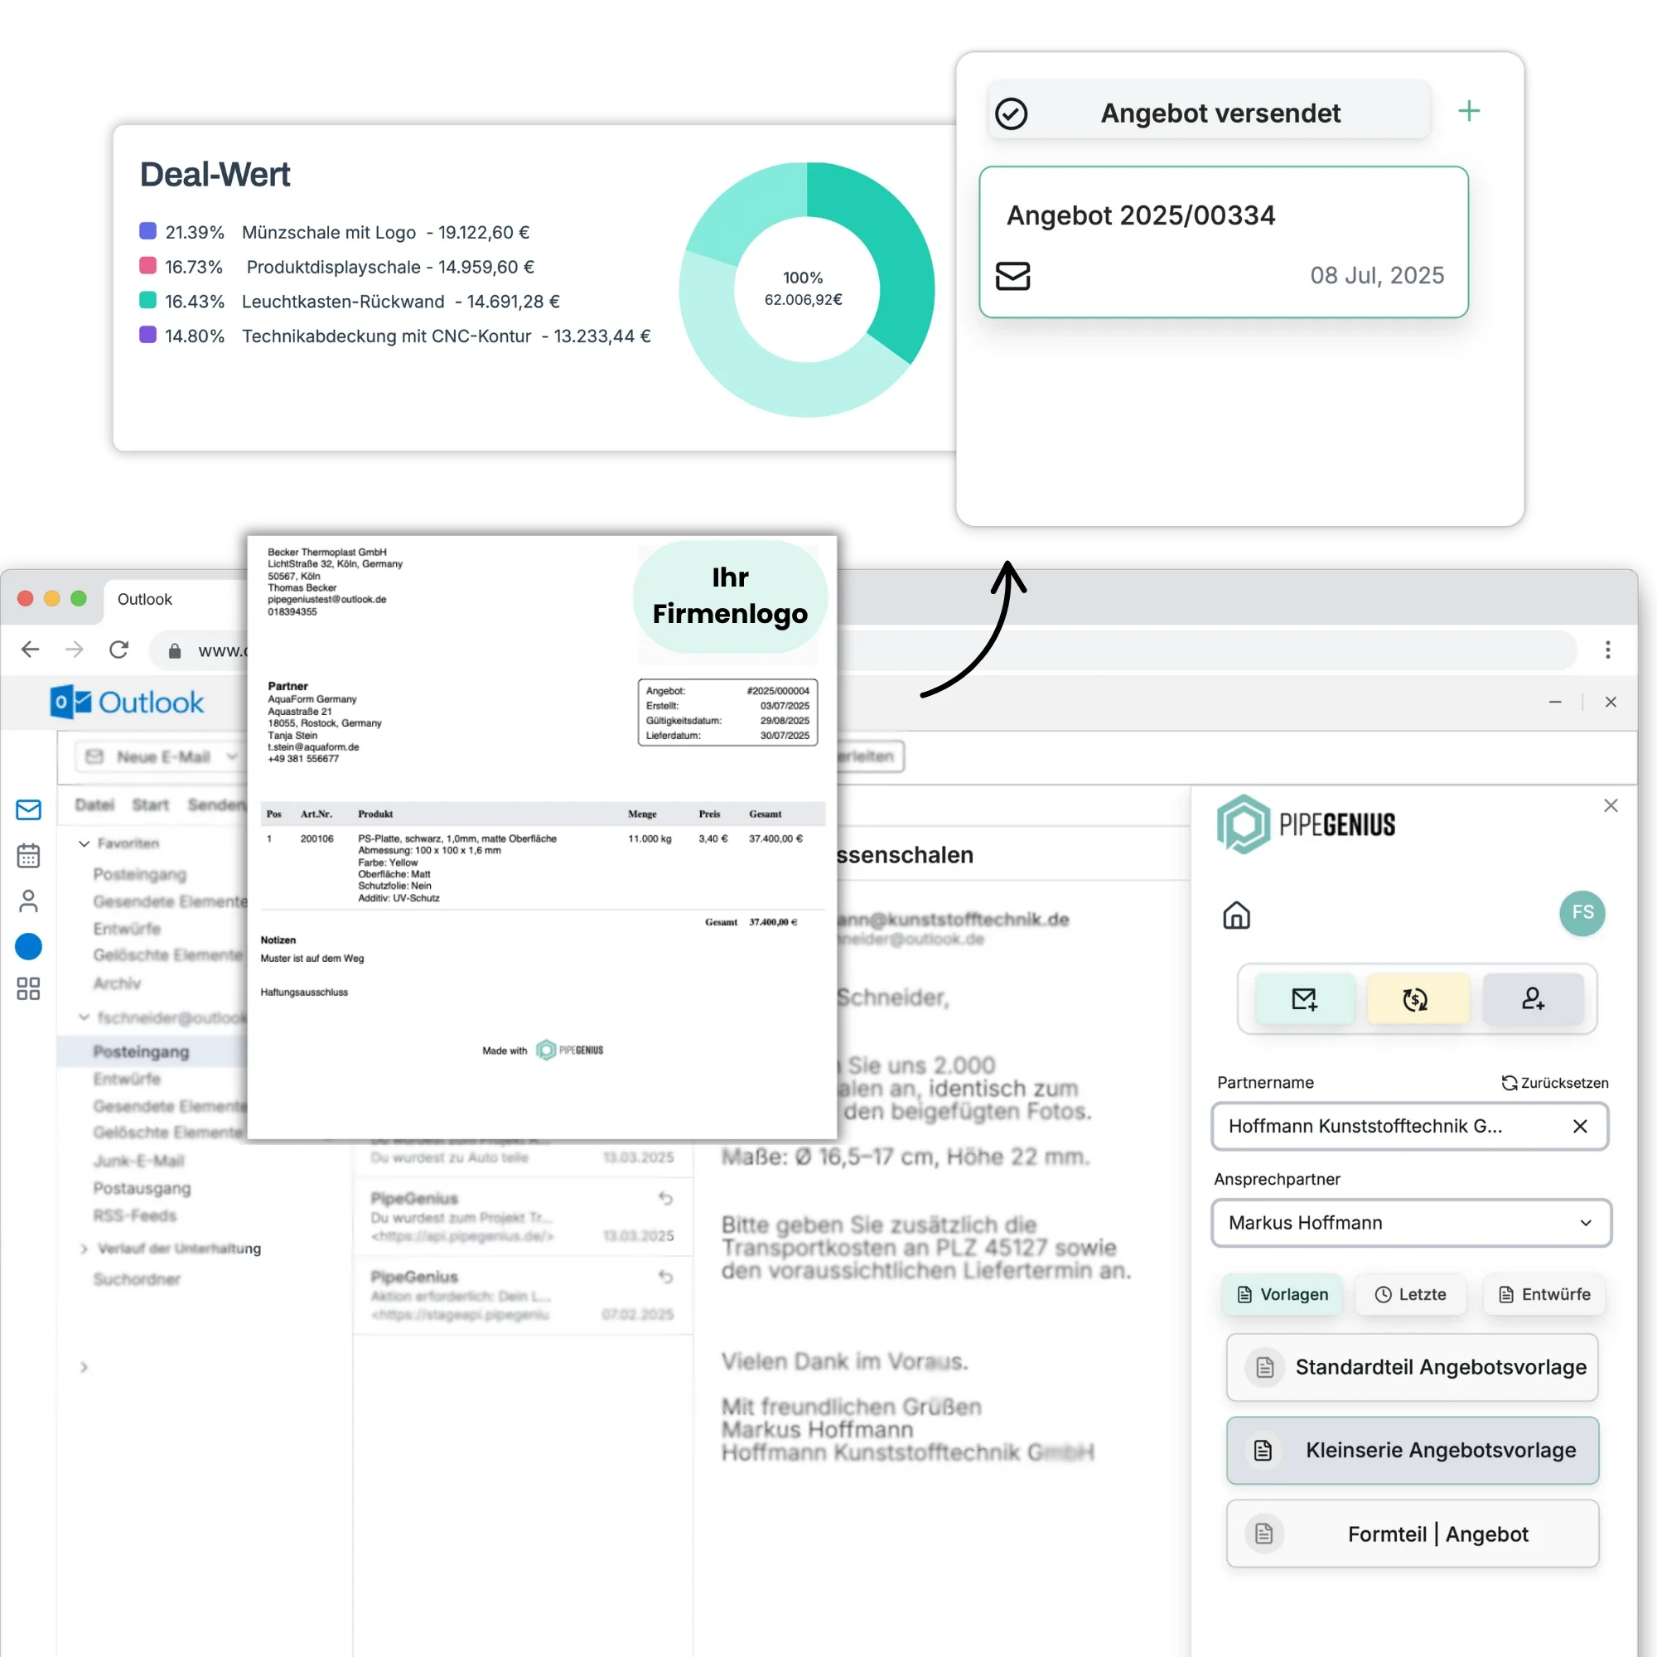
Task: Clear the Partnername field with X
Action: click(x=1580, y=1126)
